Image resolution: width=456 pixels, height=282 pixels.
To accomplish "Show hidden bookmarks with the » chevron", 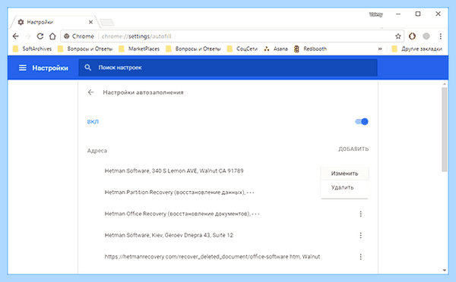I will [380, 49].
